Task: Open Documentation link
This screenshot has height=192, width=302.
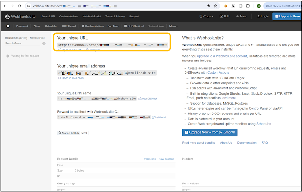Action: coord(247,143)
